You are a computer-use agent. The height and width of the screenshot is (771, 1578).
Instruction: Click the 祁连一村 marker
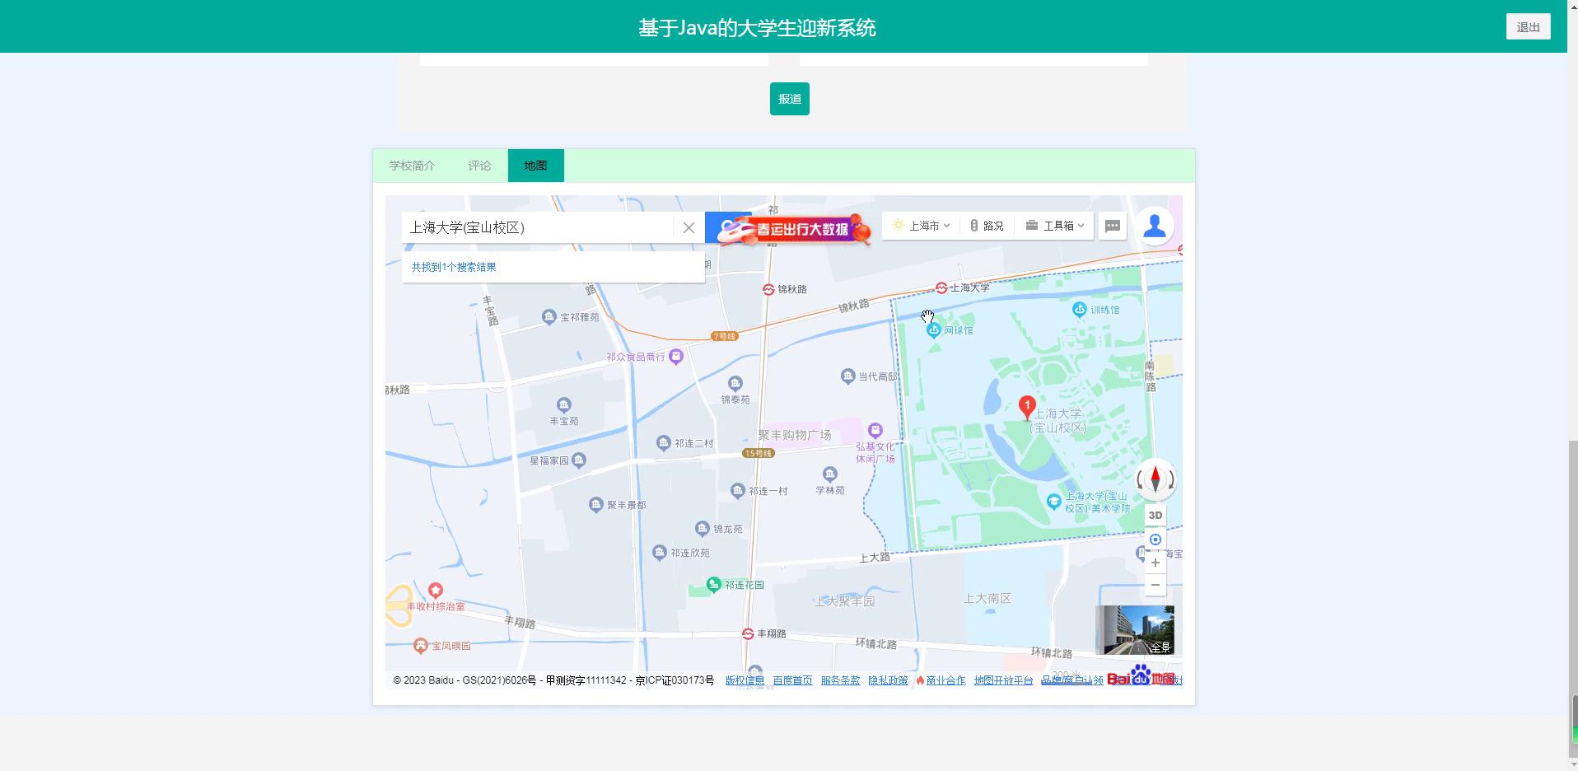(x=738, y=491)
